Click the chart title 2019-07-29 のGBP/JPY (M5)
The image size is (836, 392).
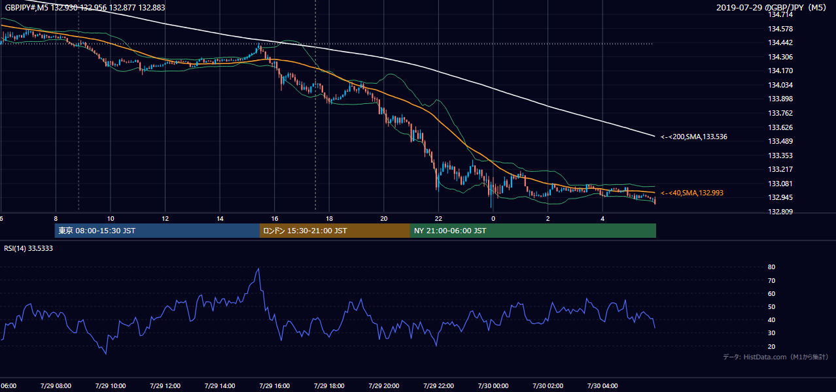772,7
